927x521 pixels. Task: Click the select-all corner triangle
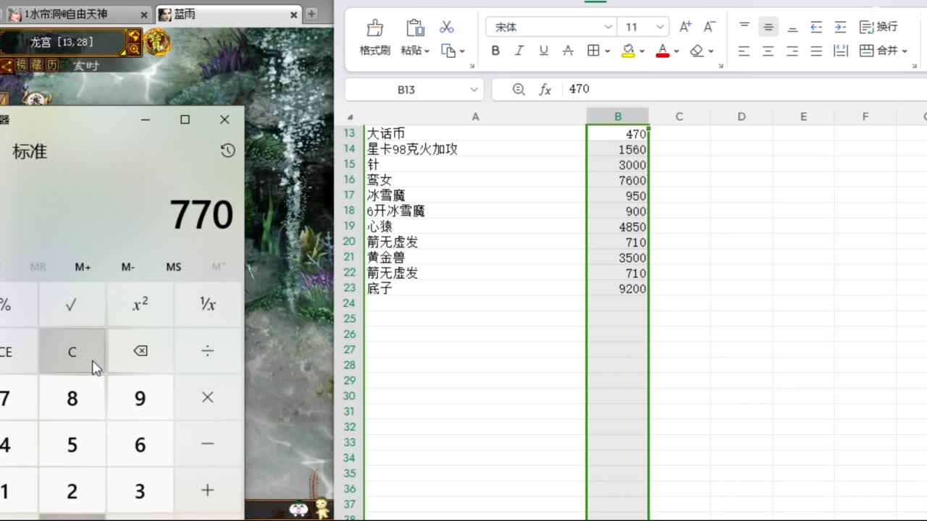tap(351, 117)
